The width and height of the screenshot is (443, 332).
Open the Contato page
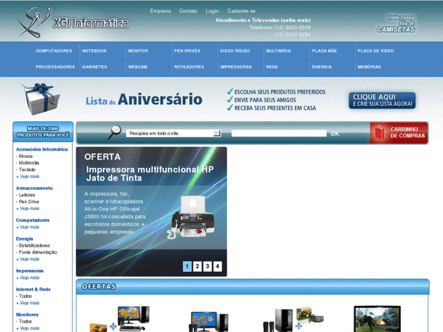[188, 11]
